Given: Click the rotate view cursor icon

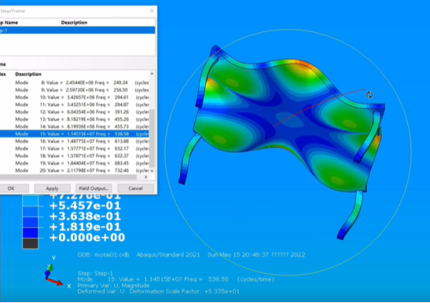Looking at the screenshot, I should (369, 95).
